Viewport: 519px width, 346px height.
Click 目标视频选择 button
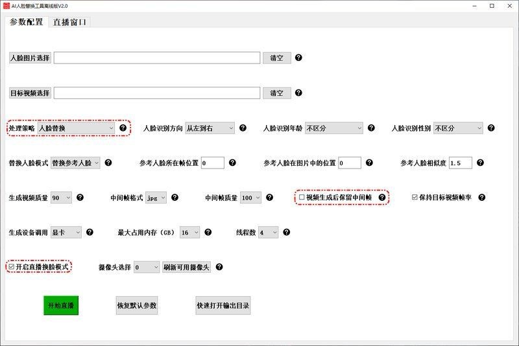point(30,93)
